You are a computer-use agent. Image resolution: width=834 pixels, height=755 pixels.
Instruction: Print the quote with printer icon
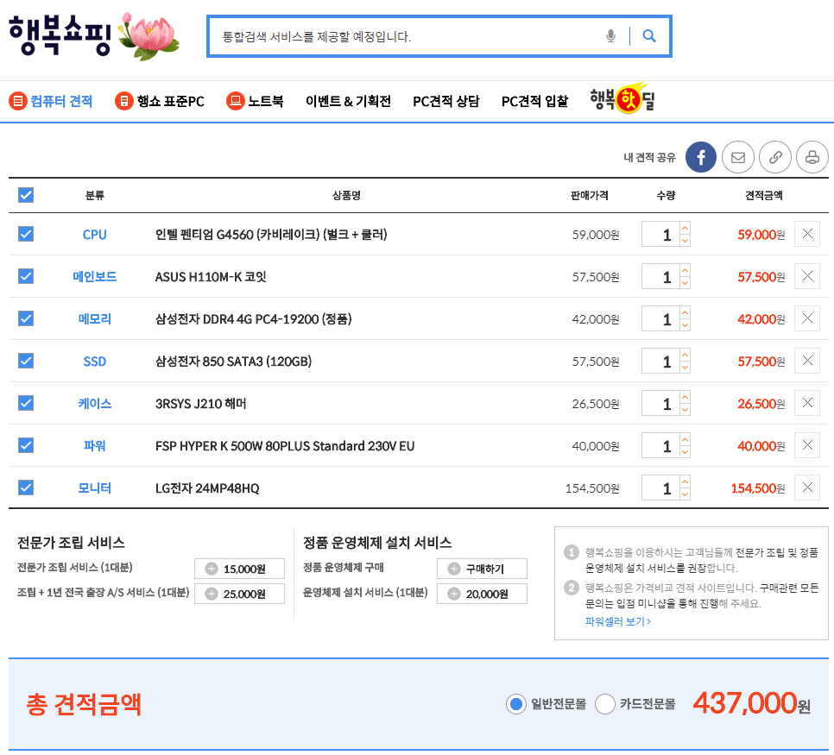[x=812, y=157]
